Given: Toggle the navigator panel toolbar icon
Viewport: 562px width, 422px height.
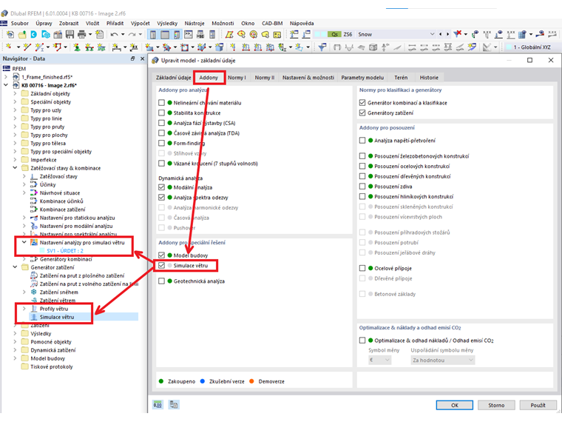Looking at the screenshot, I should 153,35.
